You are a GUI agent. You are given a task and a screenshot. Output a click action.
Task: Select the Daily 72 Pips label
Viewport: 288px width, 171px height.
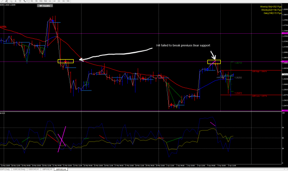pos(272,13)
